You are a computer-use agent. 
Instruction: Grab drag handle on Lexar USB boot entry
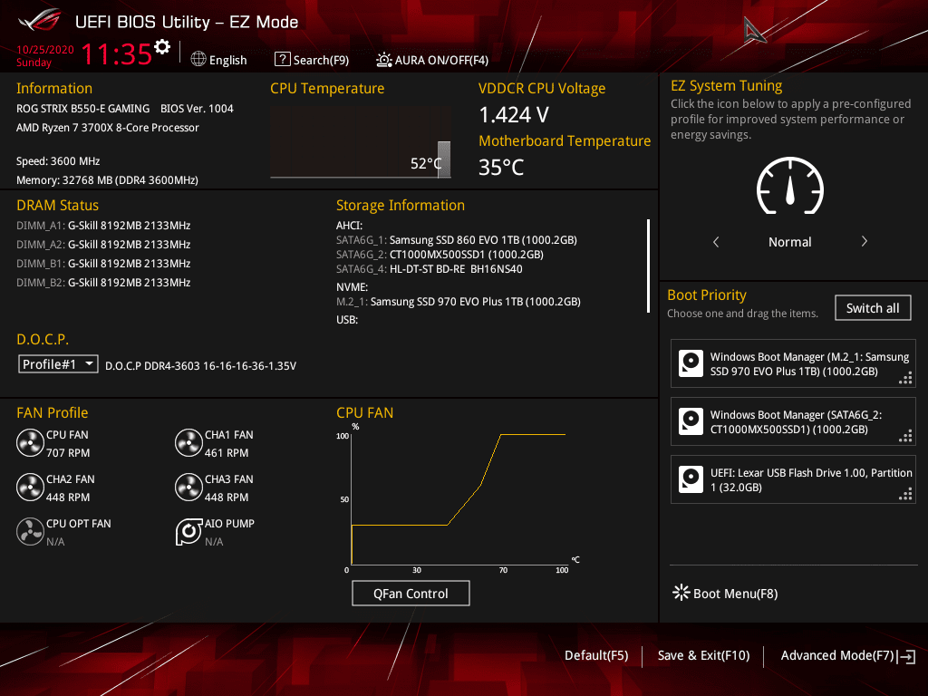coord(905,494)
